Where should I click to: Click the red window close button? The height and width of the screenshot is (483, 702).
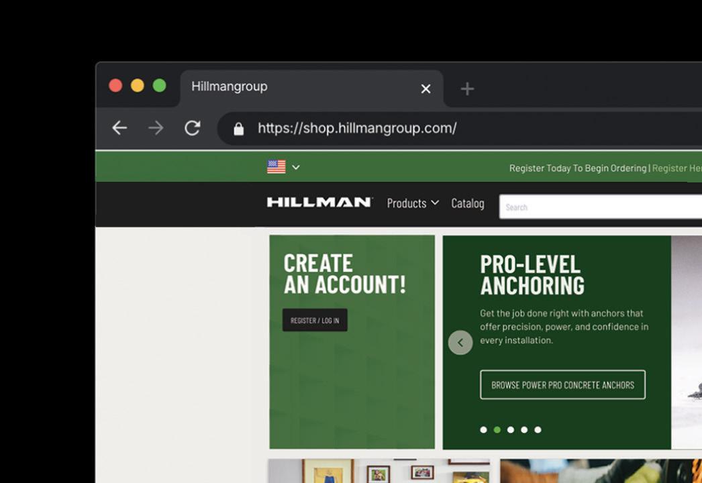(x=115, y=85)
